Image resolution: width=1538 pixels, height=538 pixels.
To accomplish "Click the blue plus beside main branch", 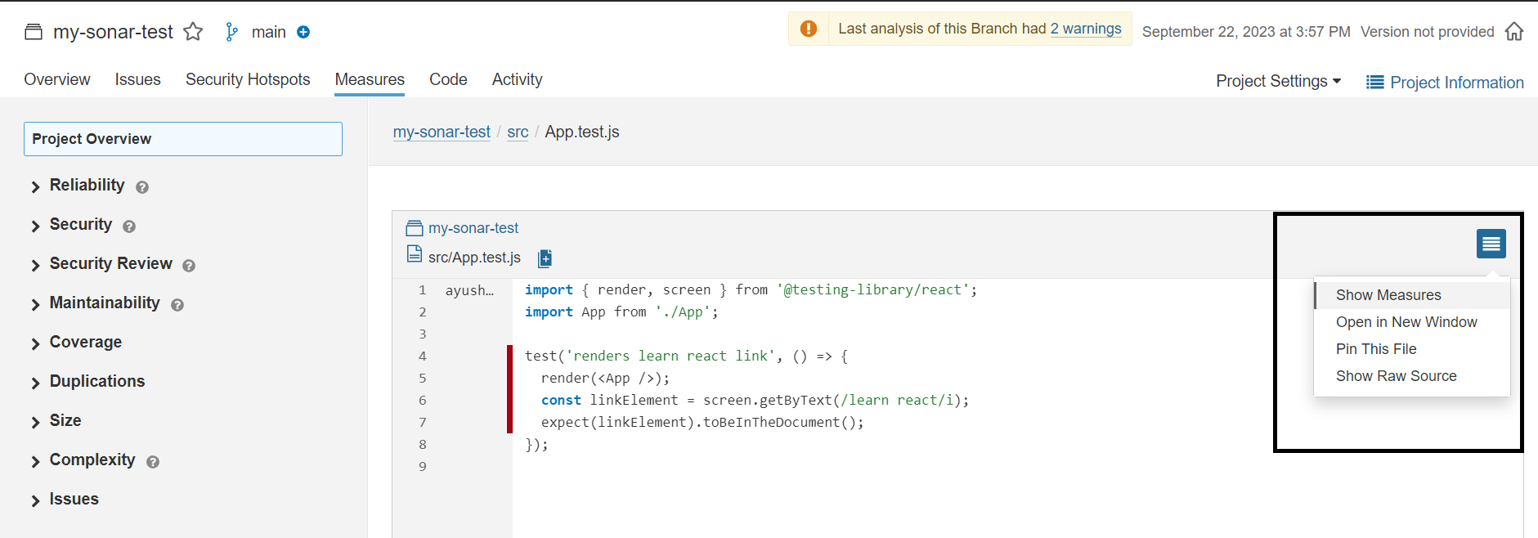I will pyautogui.click(x=303, y=32).
